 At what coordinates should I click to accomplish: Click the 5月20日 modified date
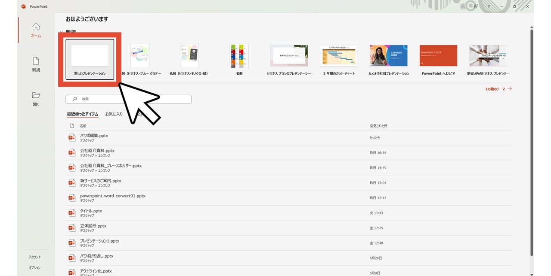point(375,258)
